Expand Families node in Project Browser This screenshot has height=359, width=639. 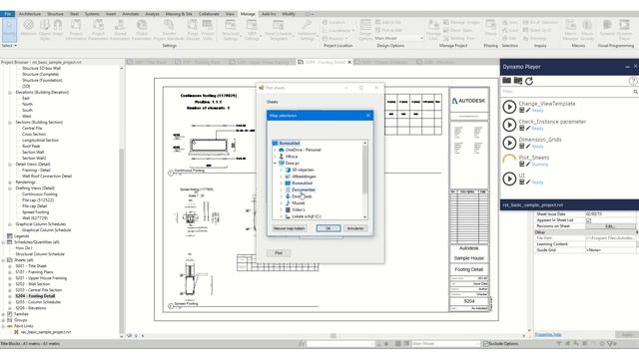[x=4, y=314]
